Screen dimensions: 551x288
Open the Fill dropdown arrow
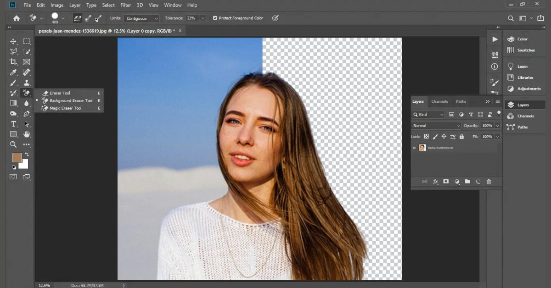(497, 137)
